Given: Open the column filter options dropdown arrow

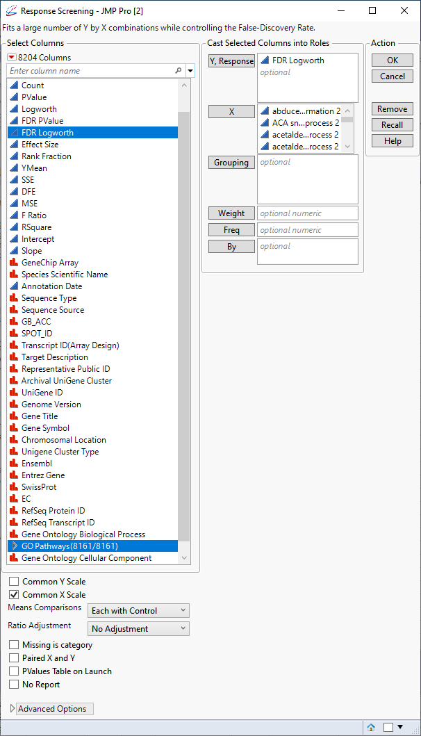Looking at the screenshot, I should coord(190,71).
